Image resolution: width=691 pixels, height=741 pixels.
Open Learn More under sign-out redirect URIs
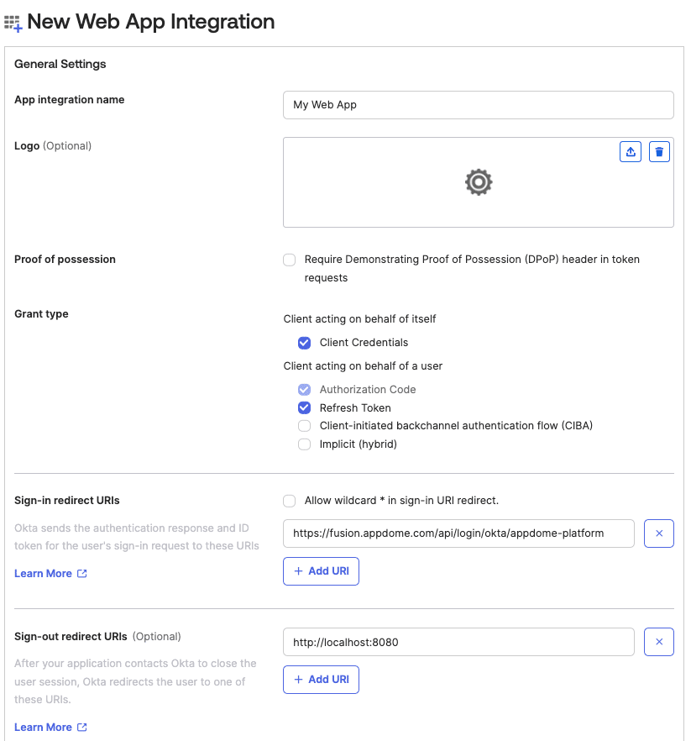point(44,727)
